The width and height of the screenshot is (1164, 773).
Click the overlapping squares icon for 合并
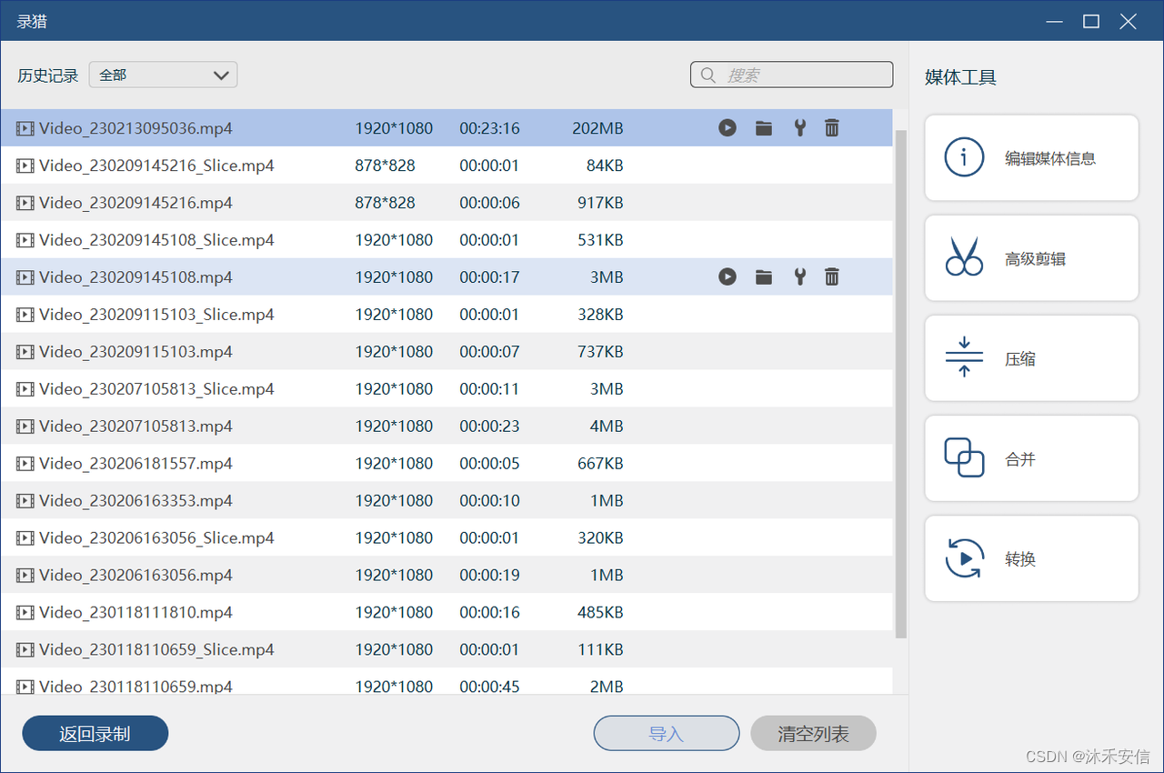[x=964, y=457]
